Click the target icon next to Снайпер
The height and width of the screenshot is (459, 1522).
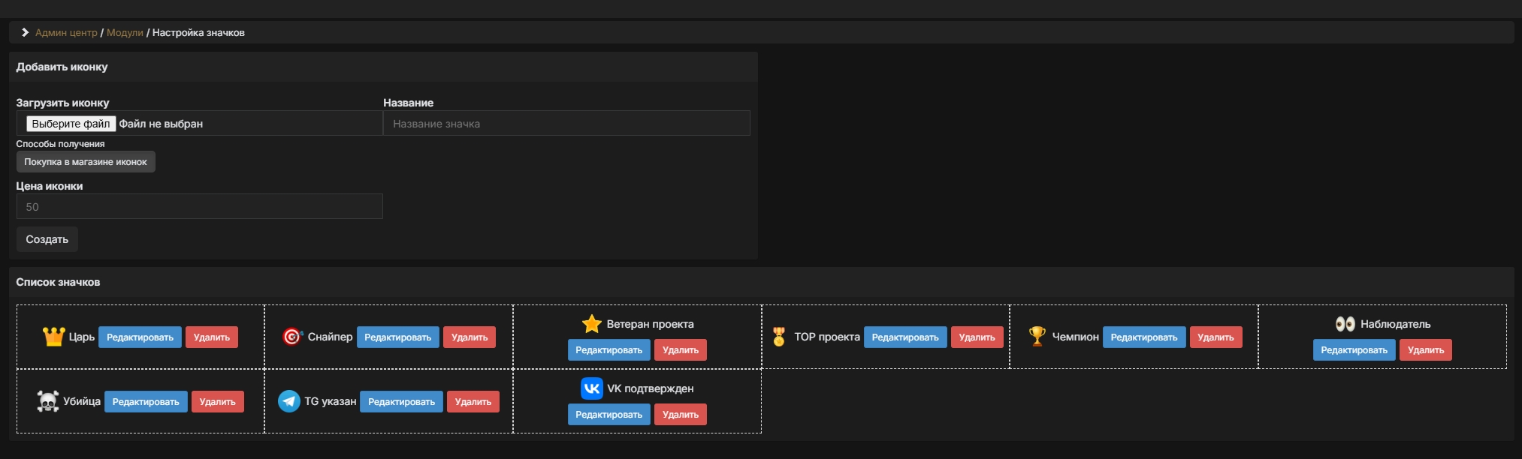click(x=292, y=337)
